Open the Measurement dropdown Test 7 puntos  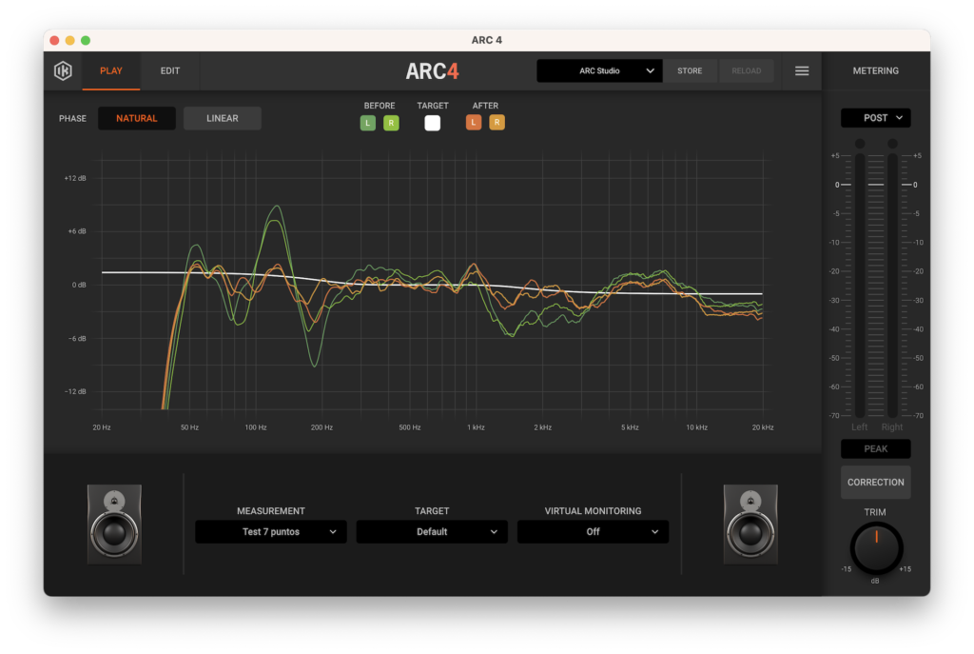(x=271, y=532)
